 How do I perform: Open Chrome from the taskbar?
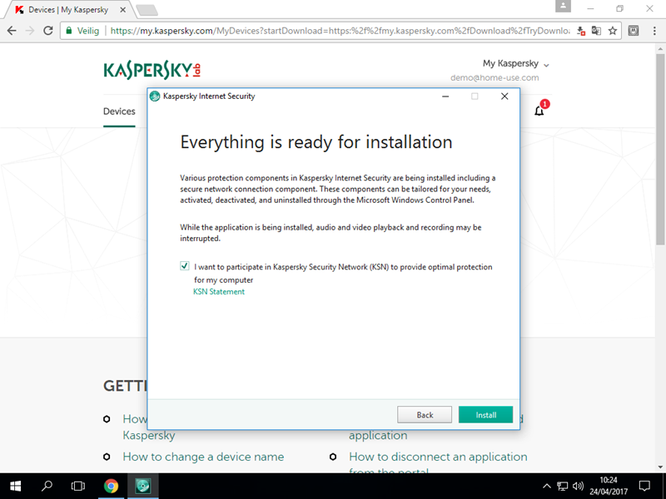[111, 485]
